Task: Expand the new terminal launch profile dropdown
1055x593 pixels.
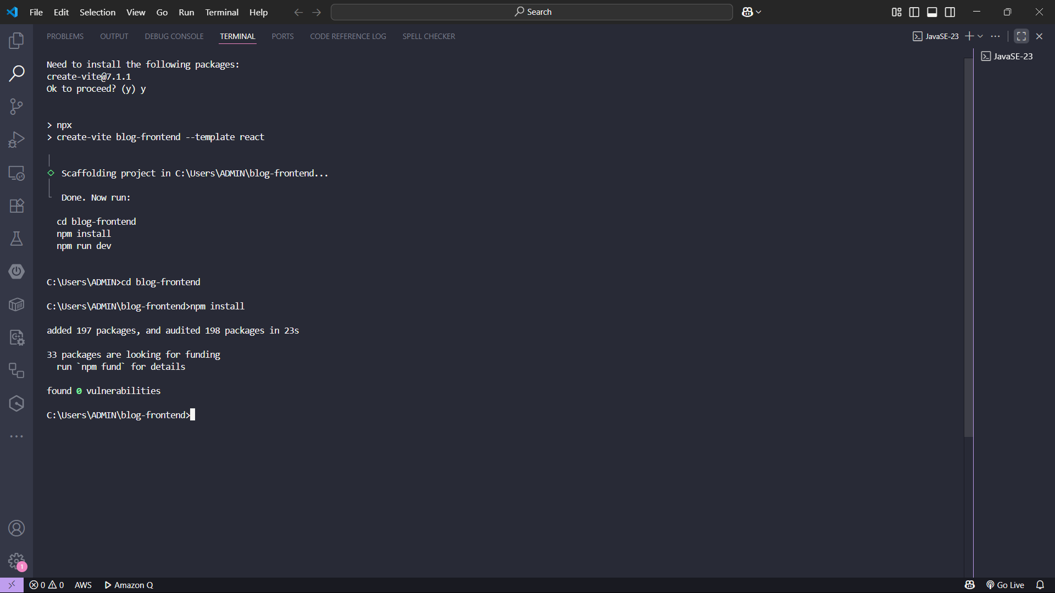Action: pos(980,36)
